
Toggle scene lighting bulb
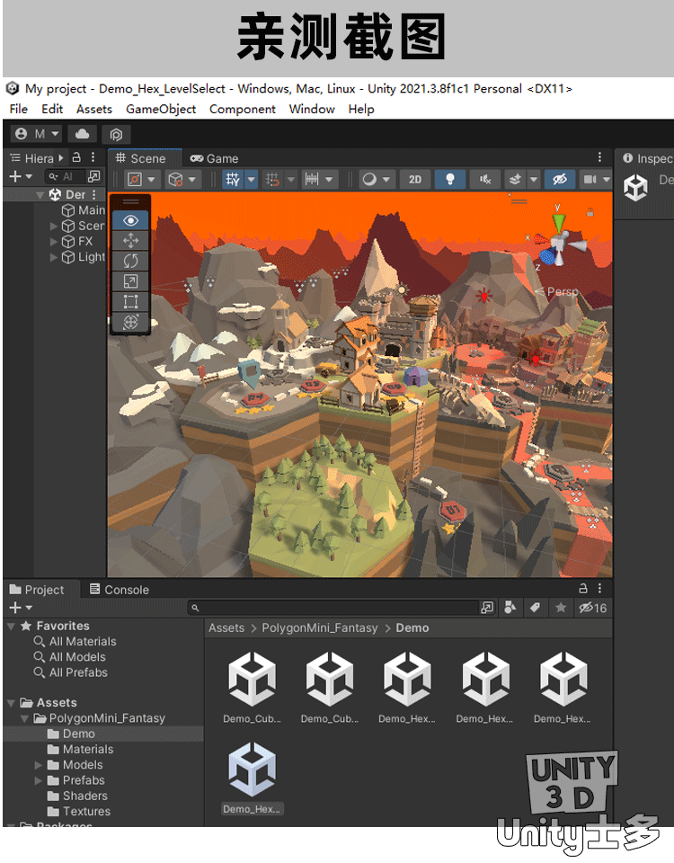coord(449,180)
